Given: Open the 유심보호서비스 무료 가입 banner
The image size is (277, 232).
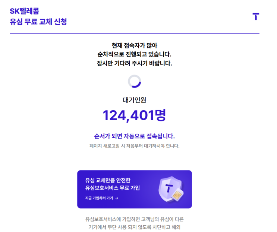Looking at the screenshot, I should (x=135, y=189).
